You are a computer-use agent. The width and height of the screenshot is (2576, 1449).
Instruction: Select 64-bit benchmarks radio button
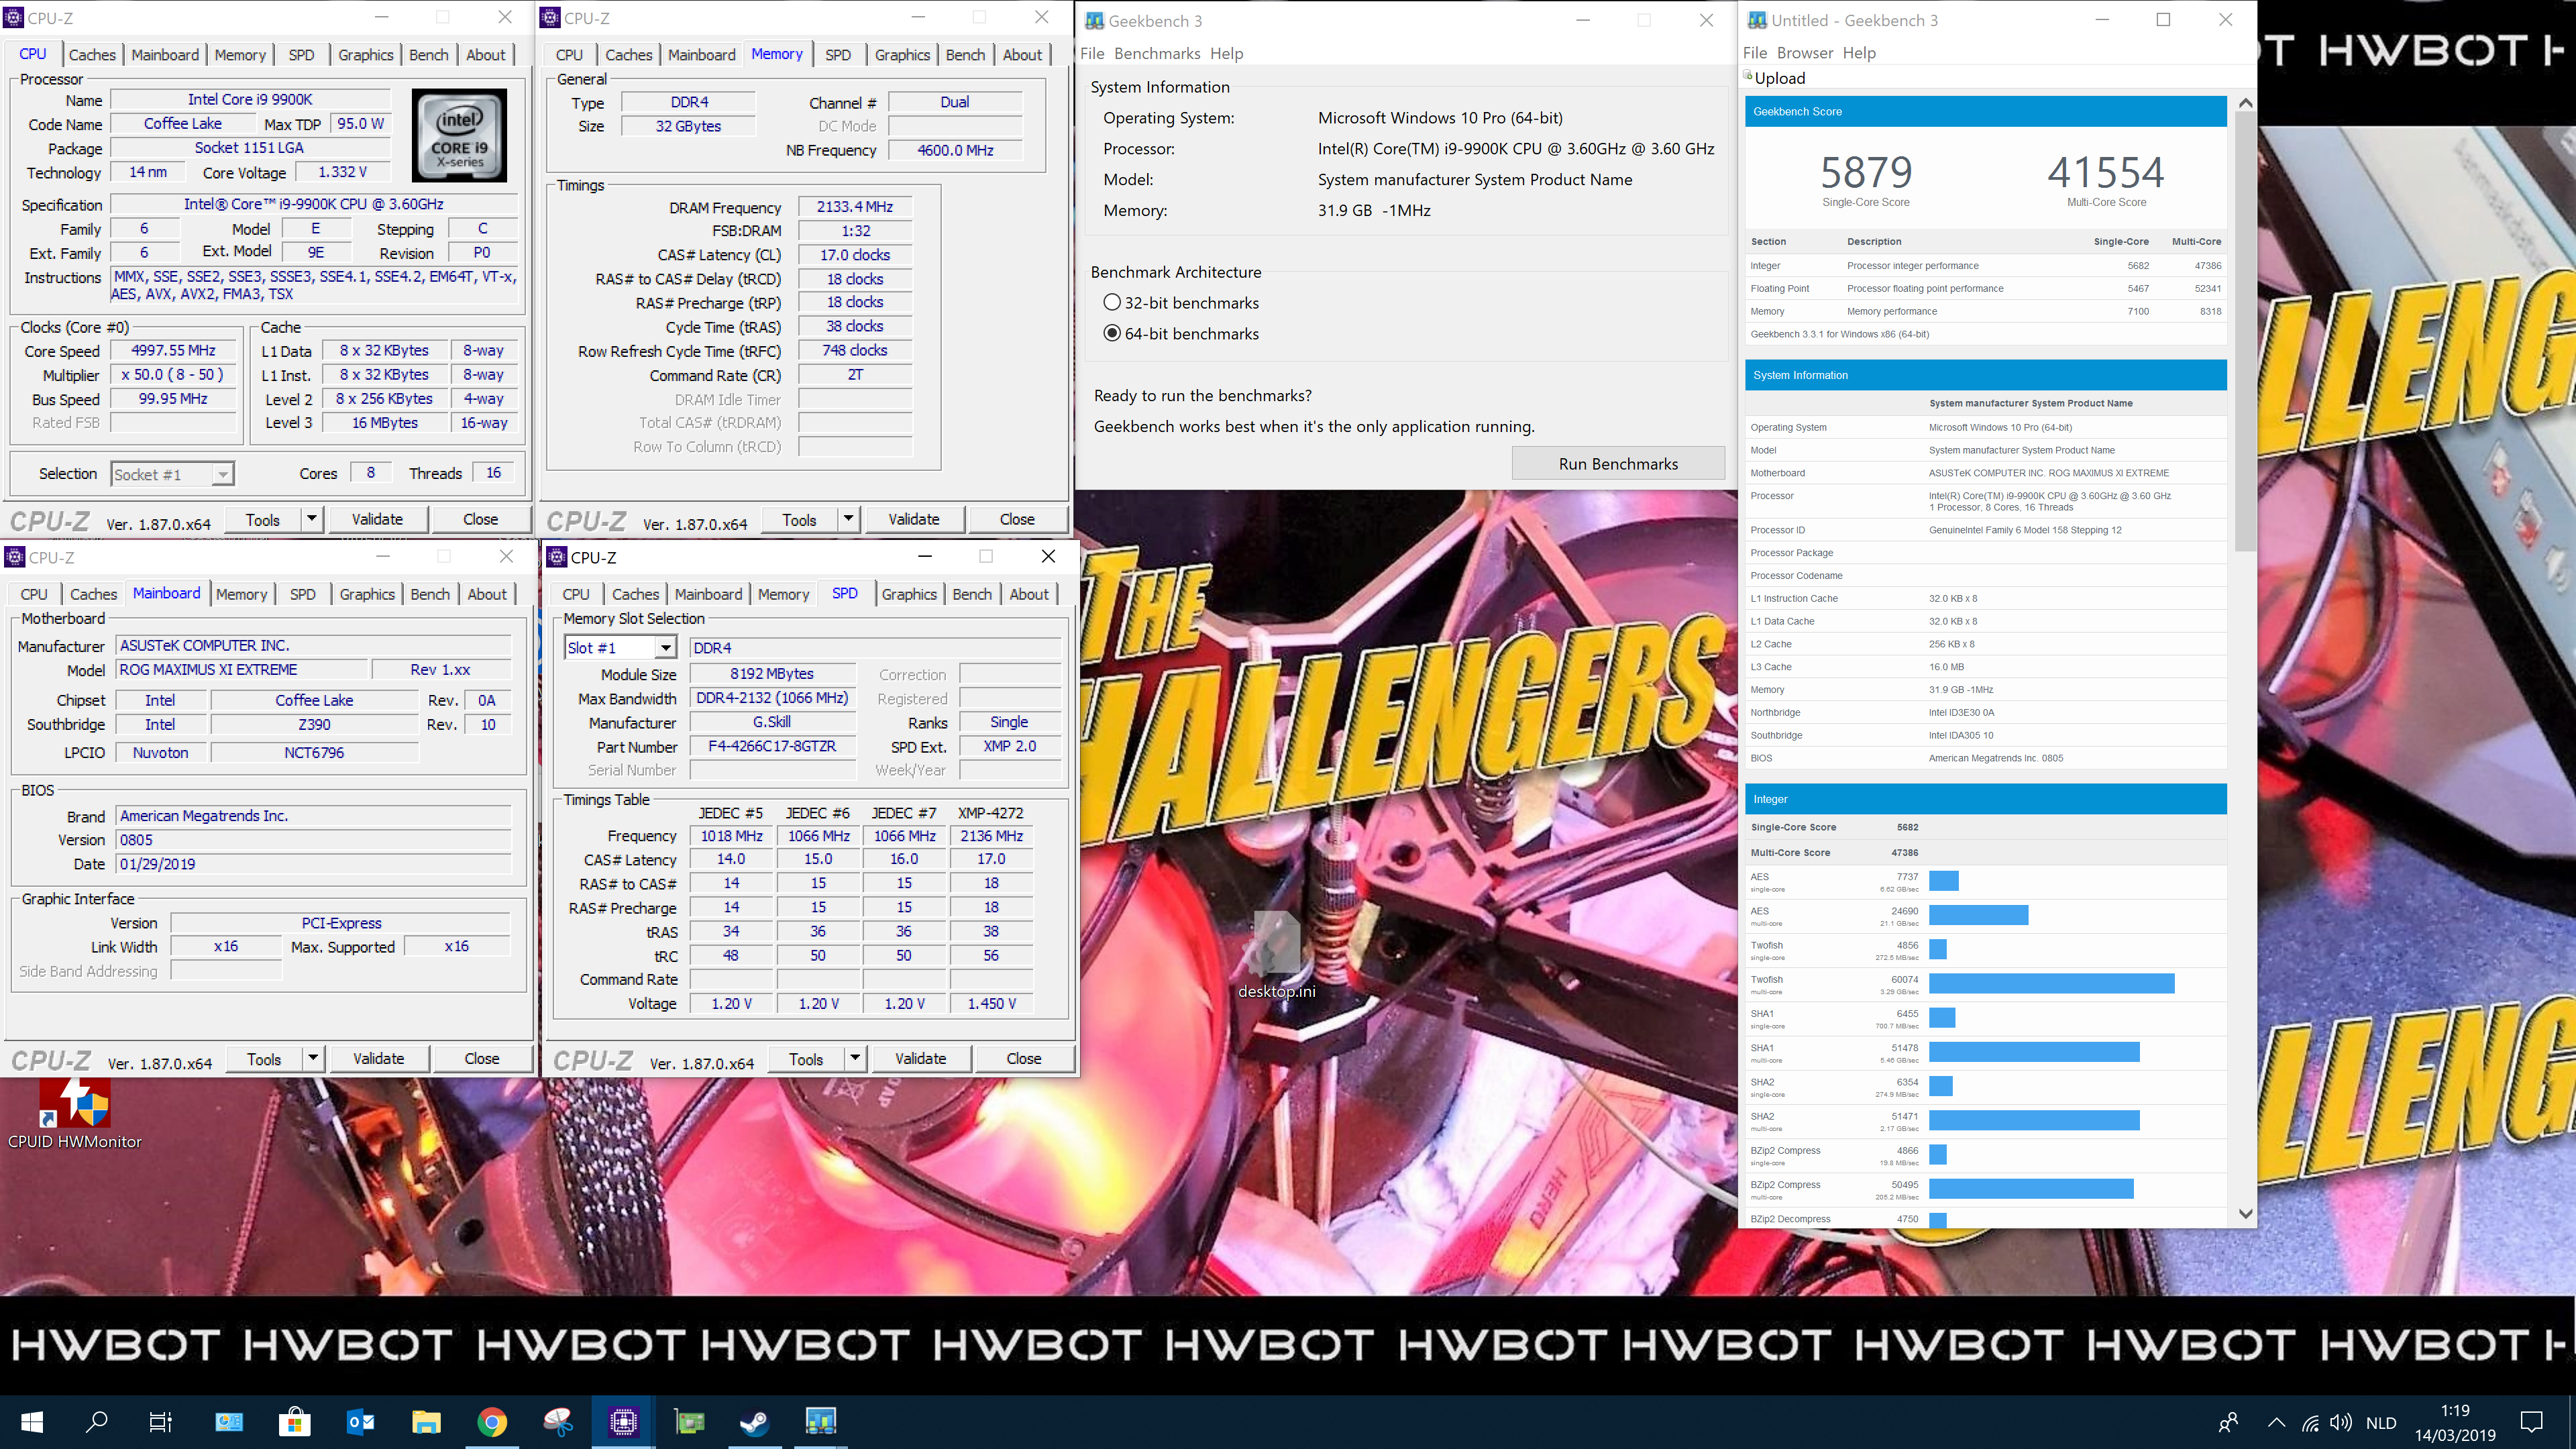point(1112,333)
